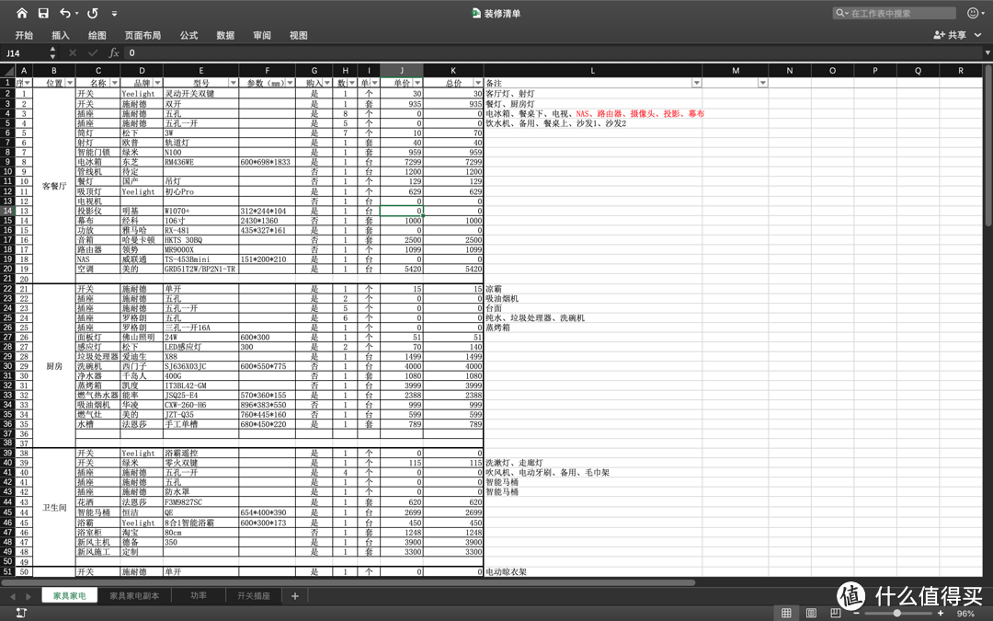993x621 pixels.
Task: Click the worksheet search field
Action: [x=894, y=13]
